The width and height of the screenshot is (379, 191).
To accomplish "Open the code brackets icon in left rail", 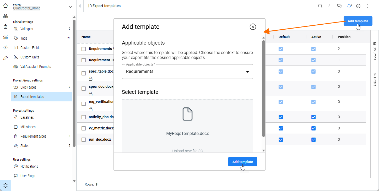I will pos(5,47).
